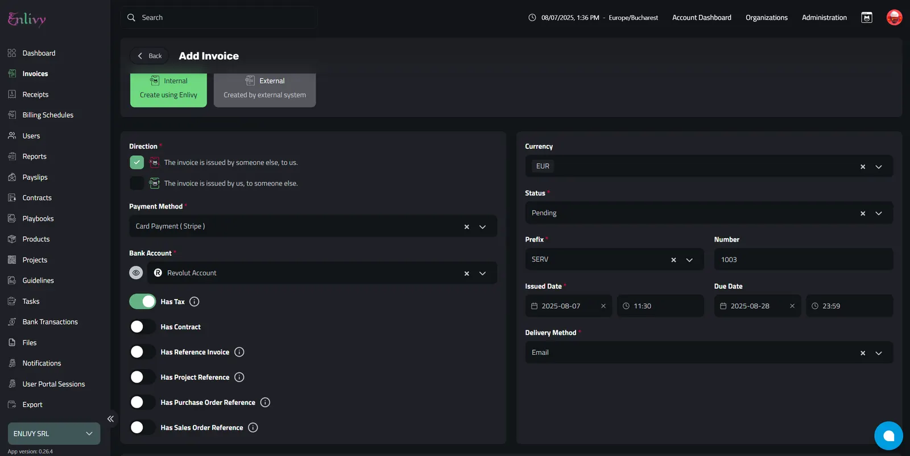The height and width of the screenshot is (456, 910).
Task: Click the clock icon beside date
Action: click(x=532, y=18)
